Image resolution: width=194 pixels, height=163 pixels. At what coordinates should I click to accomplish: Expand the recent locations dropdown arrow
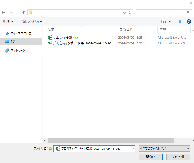coord(18,12)
